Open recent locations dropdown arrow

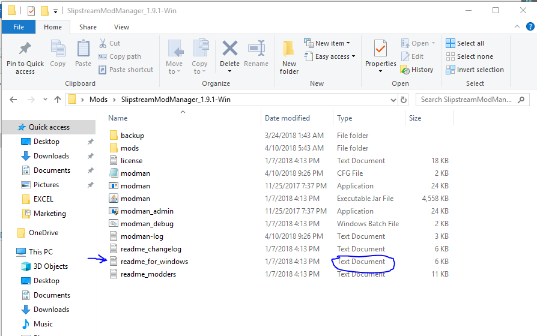(45, 100)
